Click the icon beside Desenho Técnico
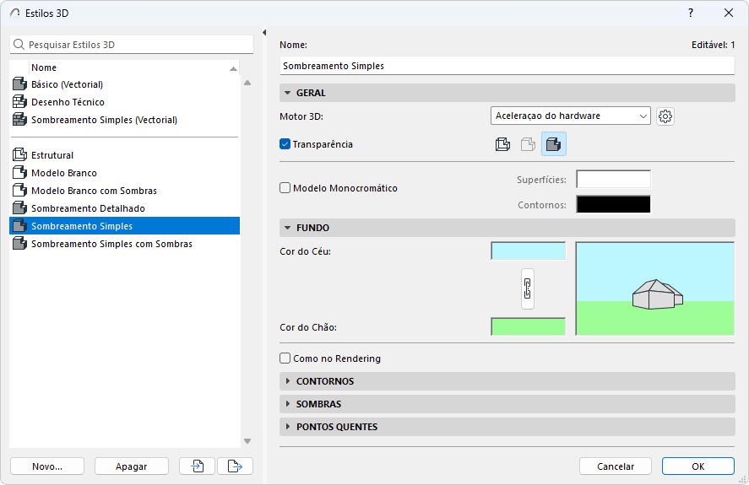The height and width of the screenshot is (485, 749). coord(19,102)
